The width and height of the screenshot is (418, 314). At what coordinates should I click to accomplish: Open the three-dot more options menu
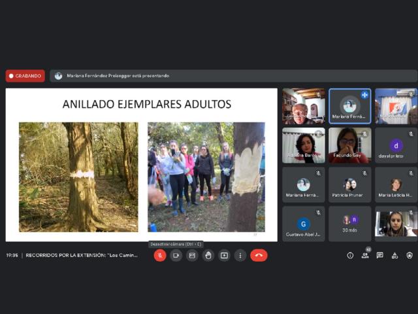coord(240,255)
